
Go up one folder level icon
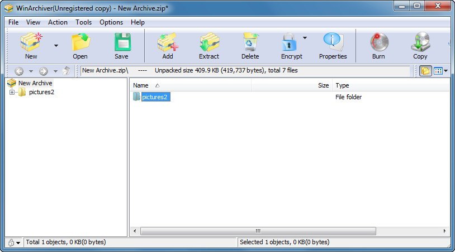tap(67, 71)
